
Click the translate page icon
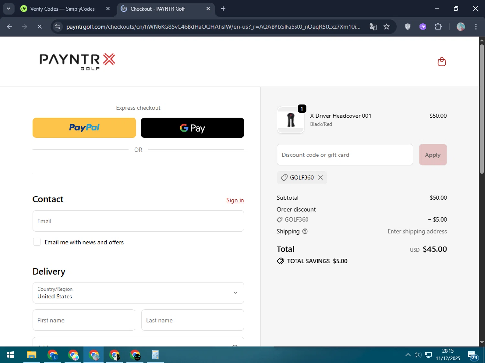coord(373,27)
